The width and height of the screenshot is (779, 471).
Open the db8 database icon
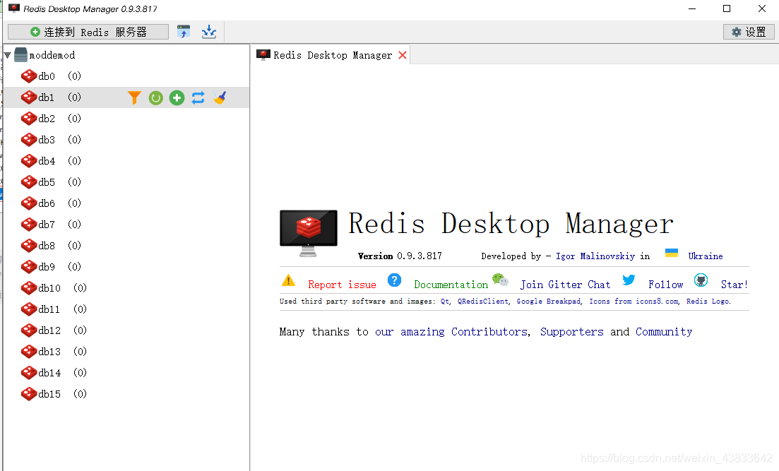tap(29, 246)
